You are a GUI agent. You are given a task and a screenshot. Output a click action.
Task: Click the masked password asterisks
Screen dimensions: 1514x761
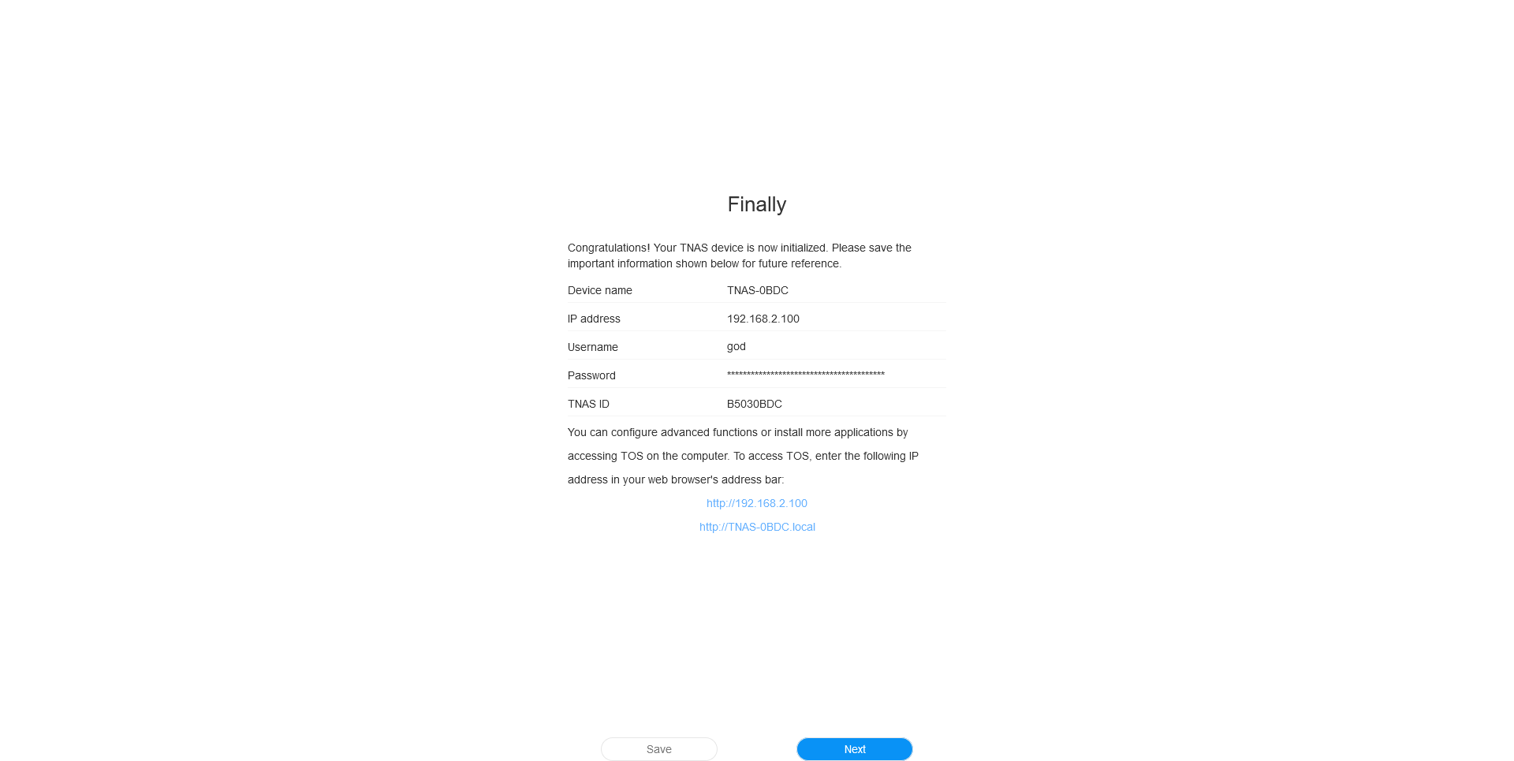point(806,375)
